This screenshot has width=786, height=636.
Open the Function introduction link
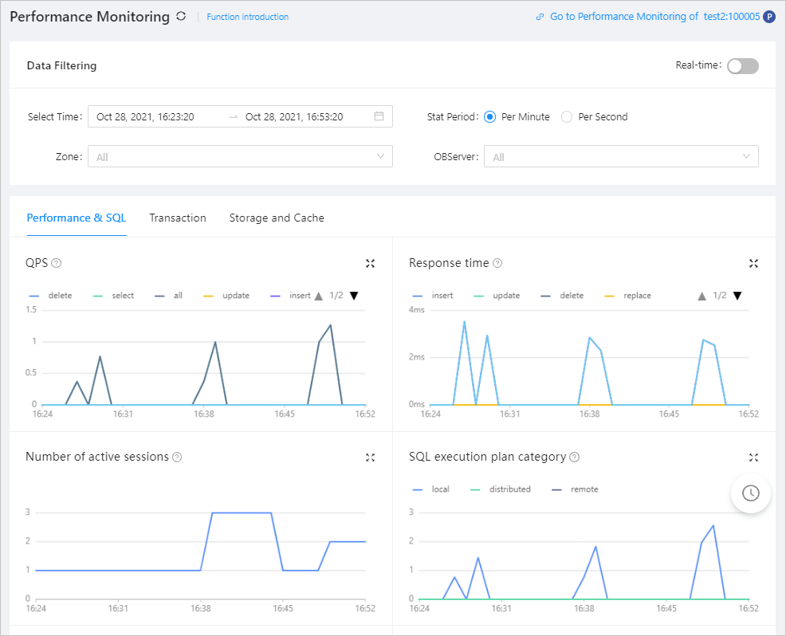coord(247,17)
